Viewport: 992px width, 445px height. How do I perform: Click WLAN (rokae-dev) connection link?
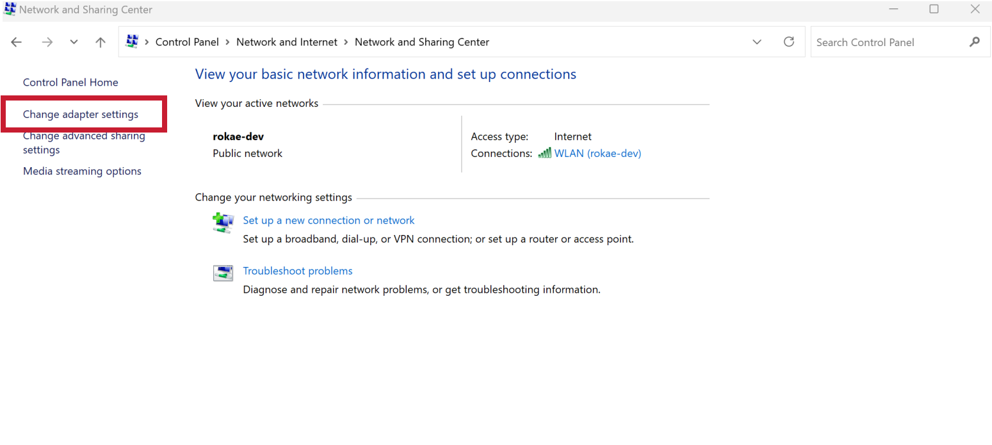(x=598, y=154)
